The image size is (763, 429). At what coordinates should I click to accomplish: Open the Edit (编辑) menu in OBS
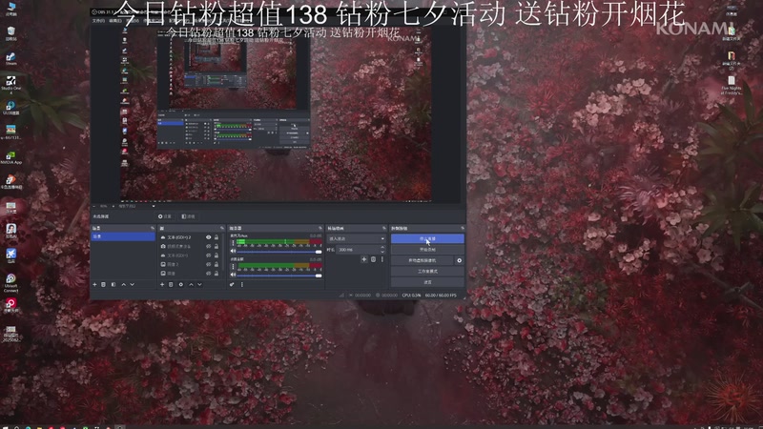[114, 21]
